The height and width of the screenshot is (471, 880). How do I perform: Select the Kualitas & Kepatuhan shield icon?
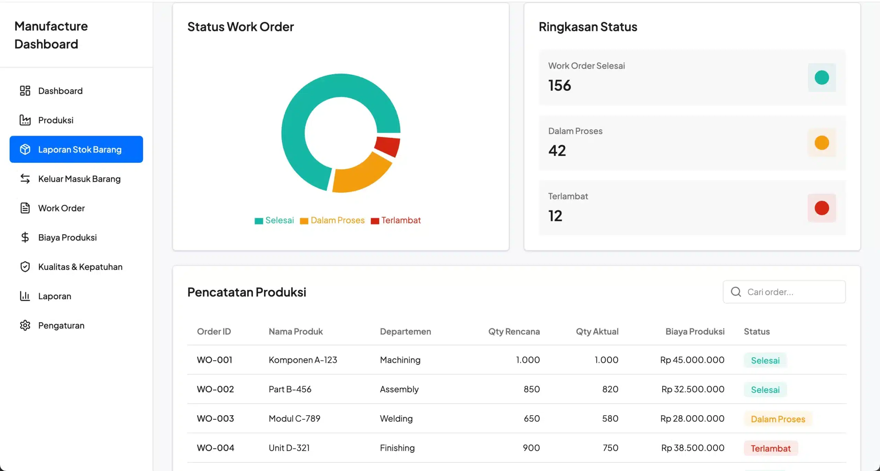[x=25, y=266]
